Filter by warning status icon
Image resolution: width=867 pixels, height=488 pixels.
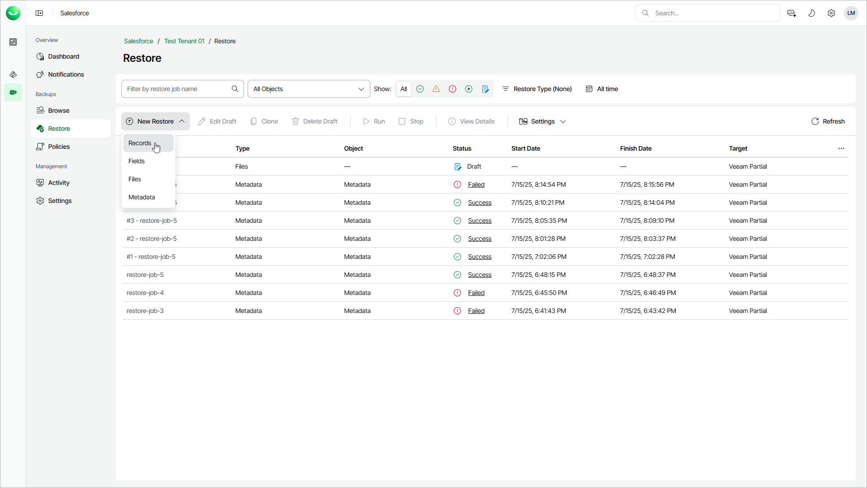(x=436, y=89)
